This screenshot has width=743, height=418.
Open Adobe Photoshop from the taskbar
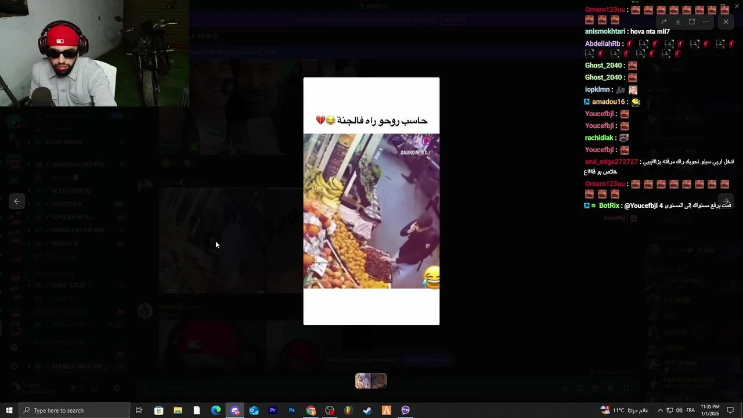coord(292,410)
